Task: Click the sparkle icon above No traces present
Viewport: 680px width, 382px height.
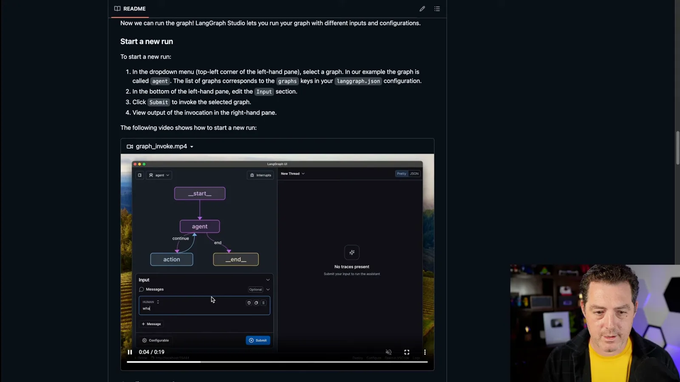Action: coord(352,253)
